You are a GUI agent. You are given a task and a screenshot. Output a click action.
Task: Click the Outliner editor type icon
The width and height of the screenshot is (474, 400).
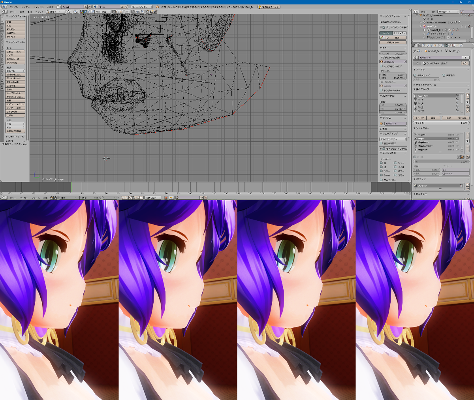416,12
